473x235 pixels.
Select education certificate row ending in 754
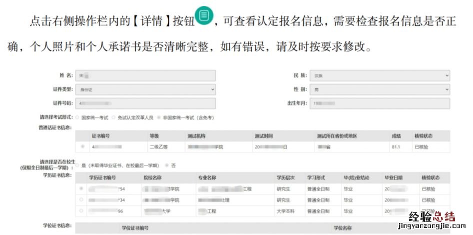click(81, 189)
